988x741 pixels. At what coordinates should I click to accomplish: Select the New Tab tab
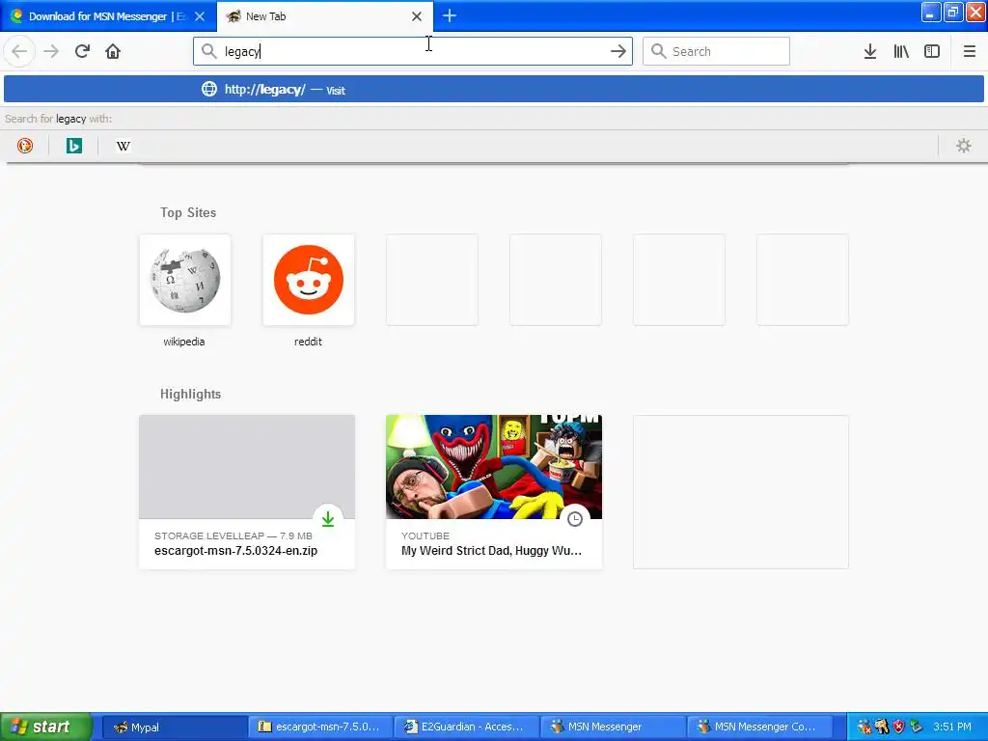pos(324,16)
